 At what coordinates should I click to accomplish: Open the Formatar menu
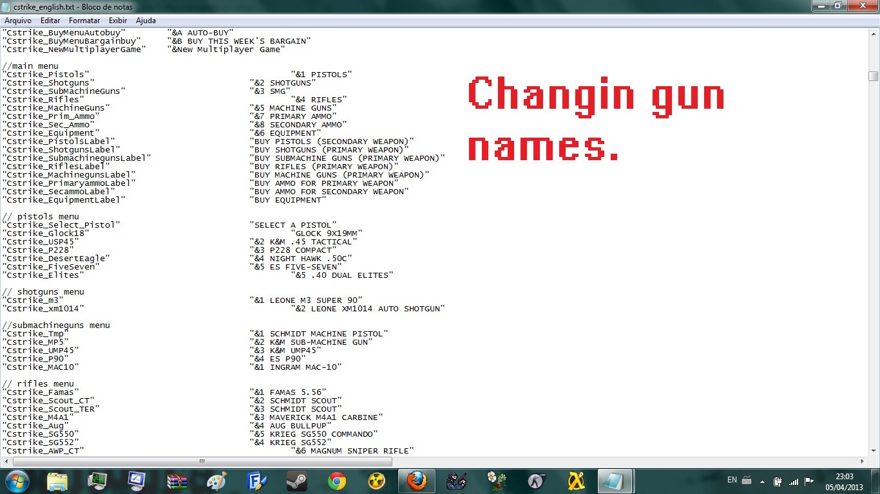84,21
